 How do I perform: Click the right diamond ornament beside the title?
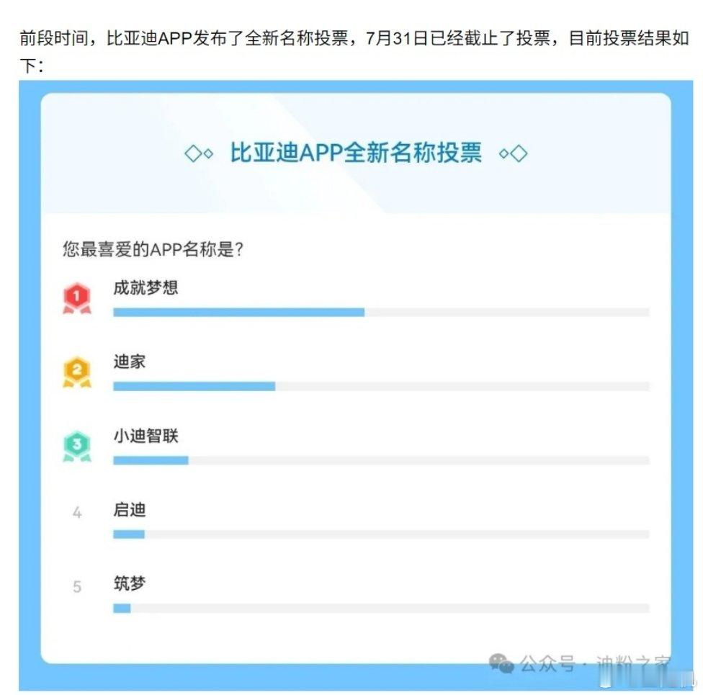click(x=514, y=154)
